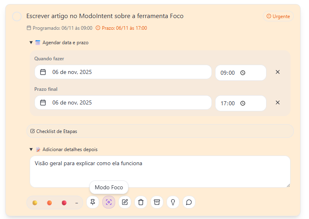Delete task using trash icon
Screen dimensions: 309x219
[x=141, y=202]
